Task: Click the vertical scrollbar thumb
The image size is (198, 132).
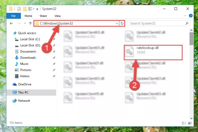Action: coord(191,39)
